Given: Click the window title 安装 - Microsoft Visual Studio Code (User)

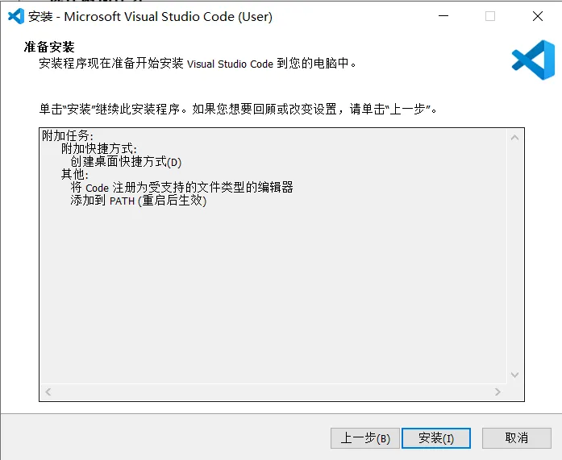Looking at the screenshot, I should click(151, 16).
